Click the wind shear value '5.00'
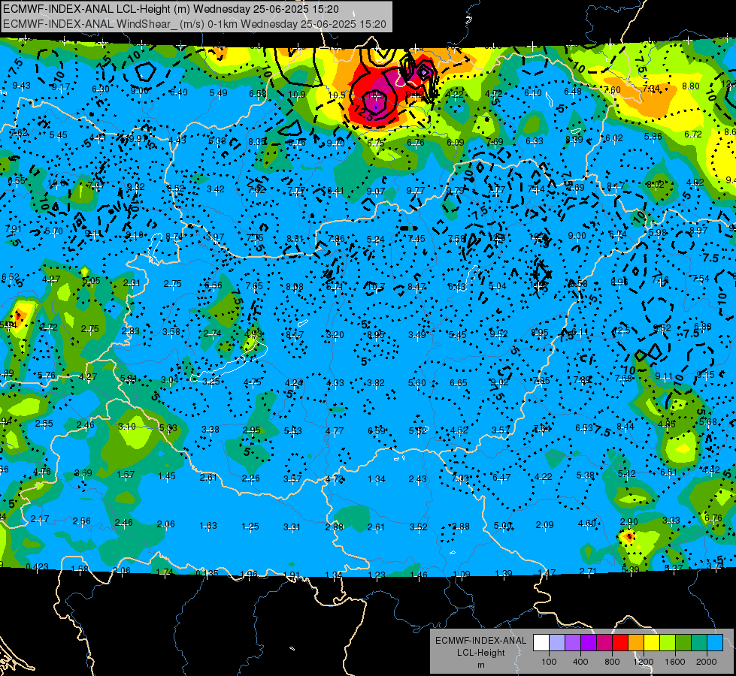736x676 pixels. (x=503, y=526)
